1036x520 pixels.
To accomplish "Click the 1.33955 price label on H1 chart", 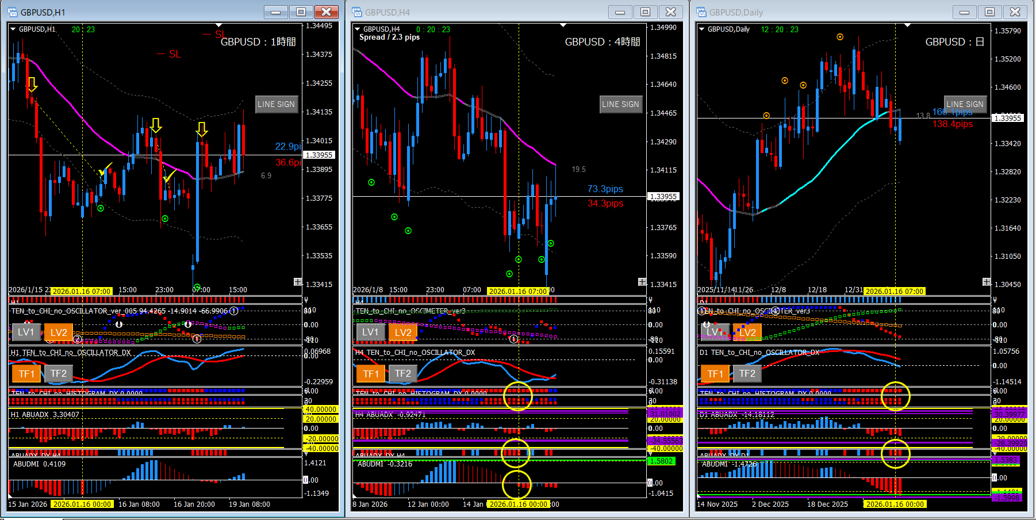I will pos(319,155).
